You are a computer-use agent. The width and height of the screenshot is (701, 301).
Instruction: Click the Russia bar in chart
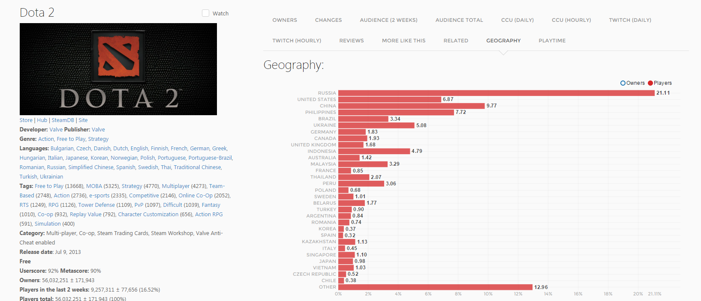click(496, 93)
